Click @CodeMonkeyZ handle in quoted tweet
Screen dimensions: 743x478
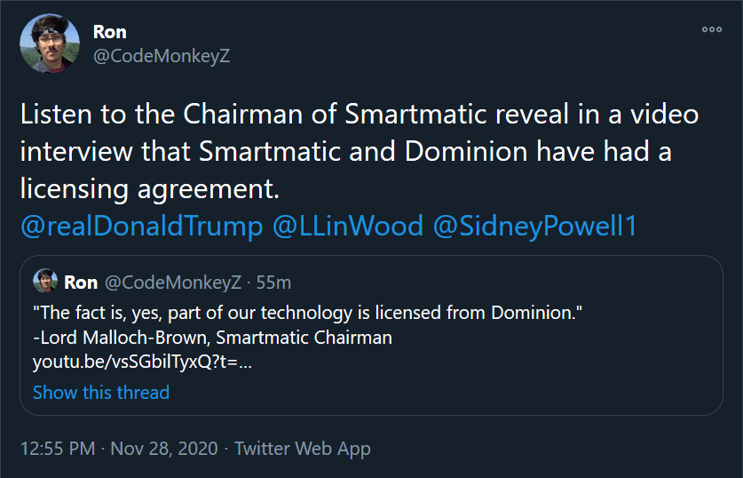(173, 283)
